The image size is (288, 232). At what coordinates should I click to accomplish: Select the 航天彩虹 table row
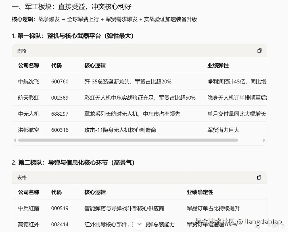pos(29,98)
